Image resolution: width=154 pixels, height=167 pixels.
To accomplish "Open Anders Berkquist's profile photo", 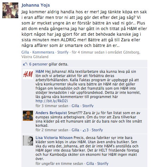I will click(x=28, y=116).
